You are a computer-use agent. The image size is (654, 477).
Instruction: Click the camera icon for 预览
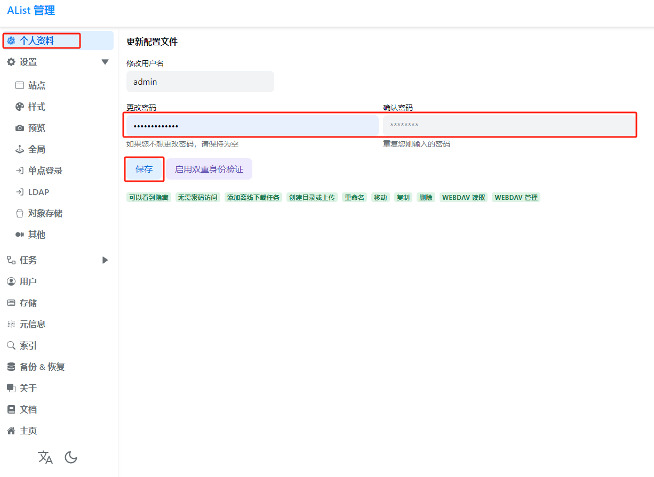click(20, 128)
